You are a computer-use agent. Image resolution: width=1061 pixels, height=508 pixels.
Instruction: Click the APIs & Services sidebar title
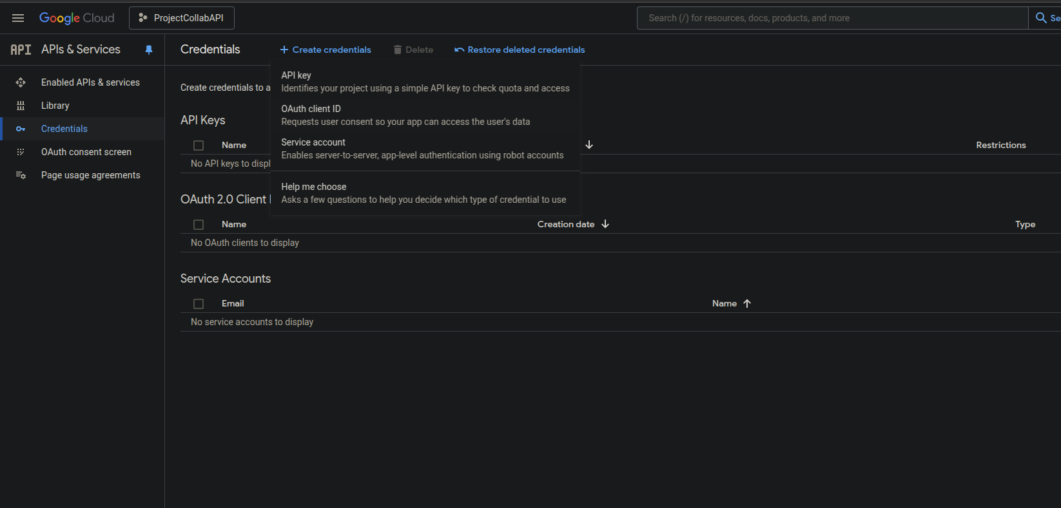coord(81,50)
